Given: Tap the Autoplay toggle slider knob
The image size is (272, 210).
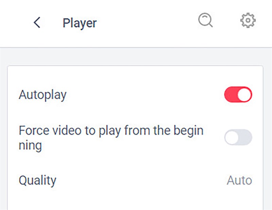Looking at the screenshot, I should (243, 95).
